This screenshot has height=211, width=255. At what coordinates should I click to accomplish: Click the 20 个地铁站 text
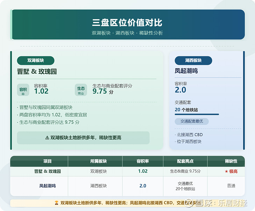pos(186,110)
